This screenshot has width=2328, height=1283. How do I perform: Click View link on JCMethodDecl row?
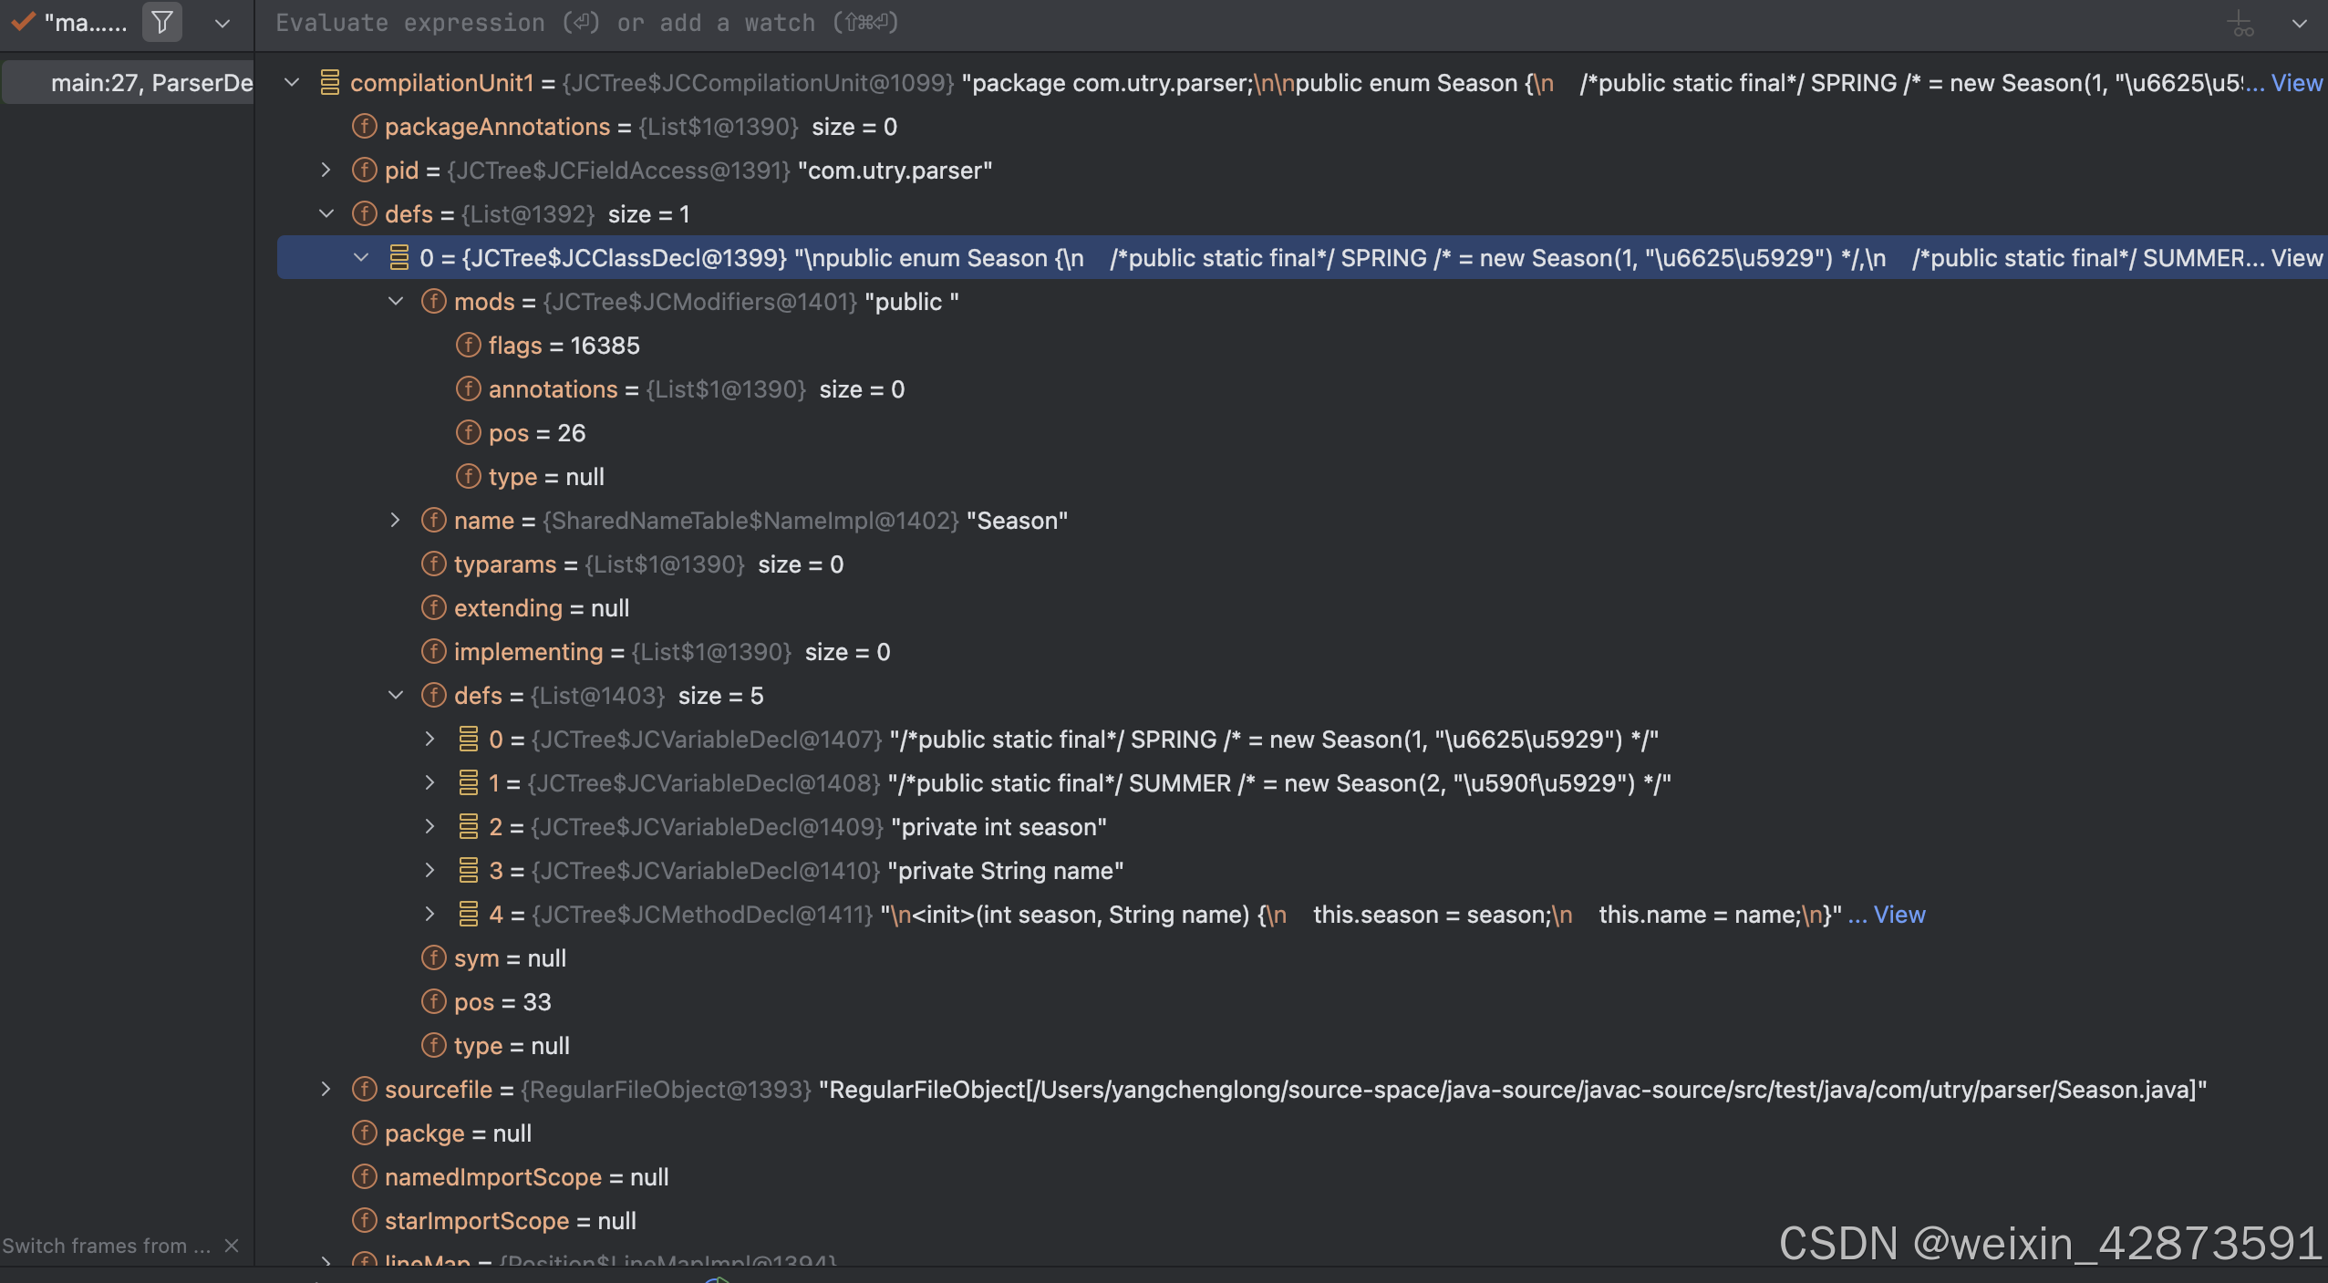[x=1899, y=915]
